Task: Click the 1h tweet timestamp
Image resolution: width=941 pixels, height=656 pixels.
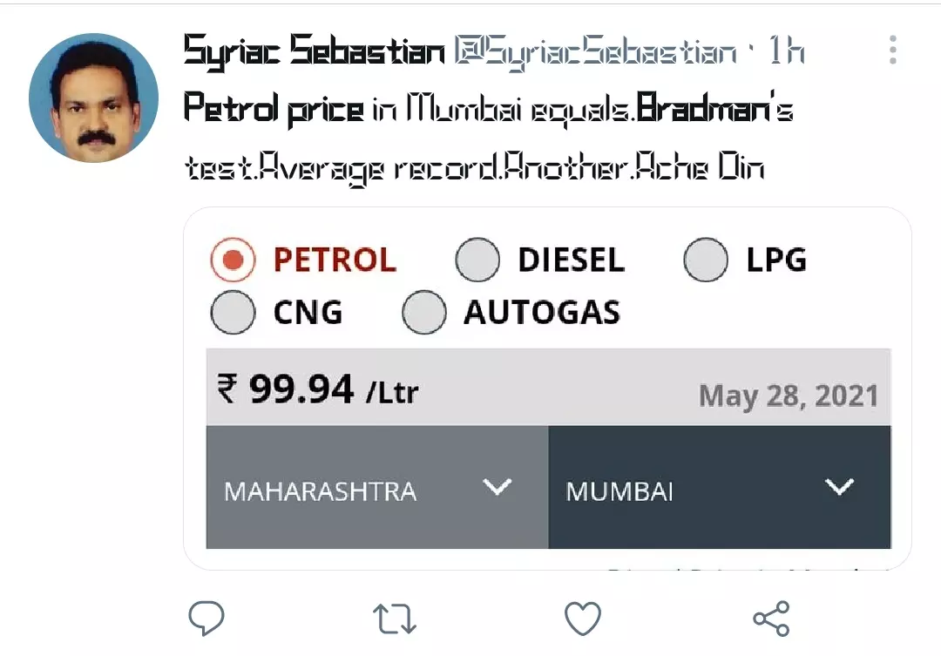Action: [786, 52]
